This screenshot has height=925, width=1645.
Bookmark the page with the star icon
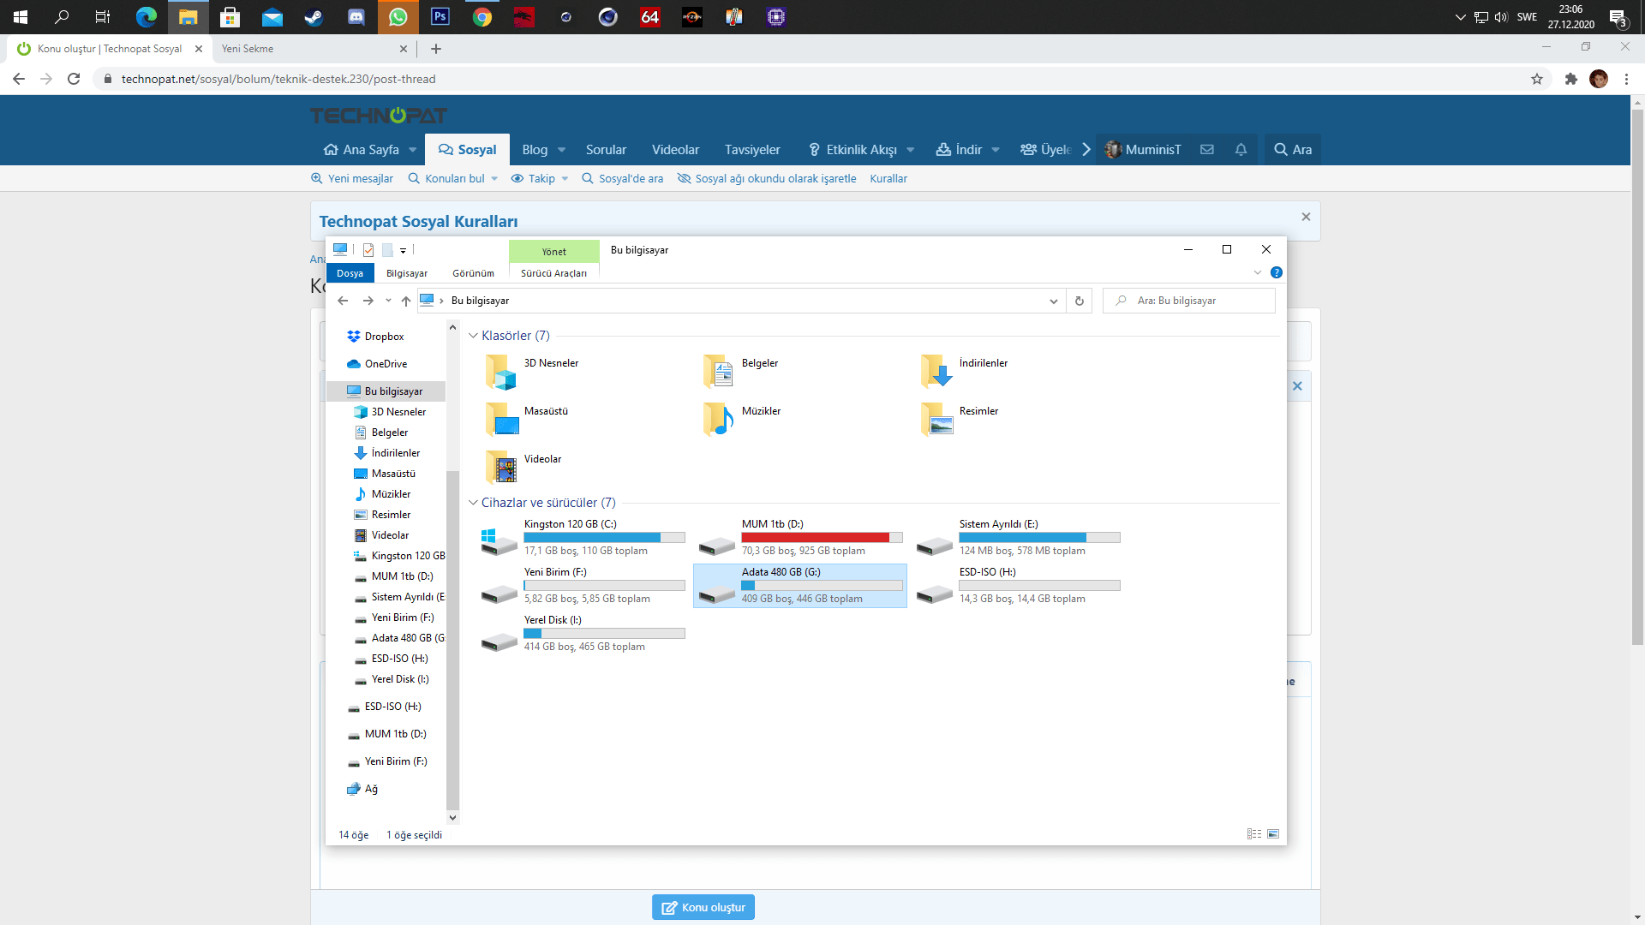coord(1537,79)
